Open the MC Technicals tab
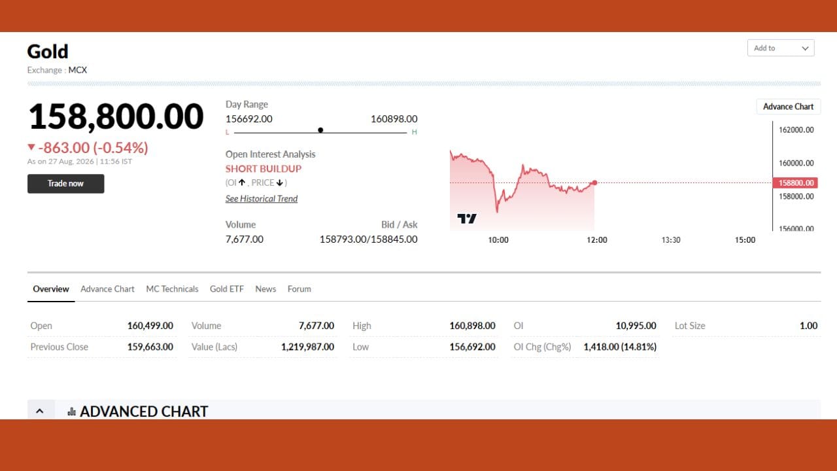Screen dimensions: 837x471 (172, 288)
